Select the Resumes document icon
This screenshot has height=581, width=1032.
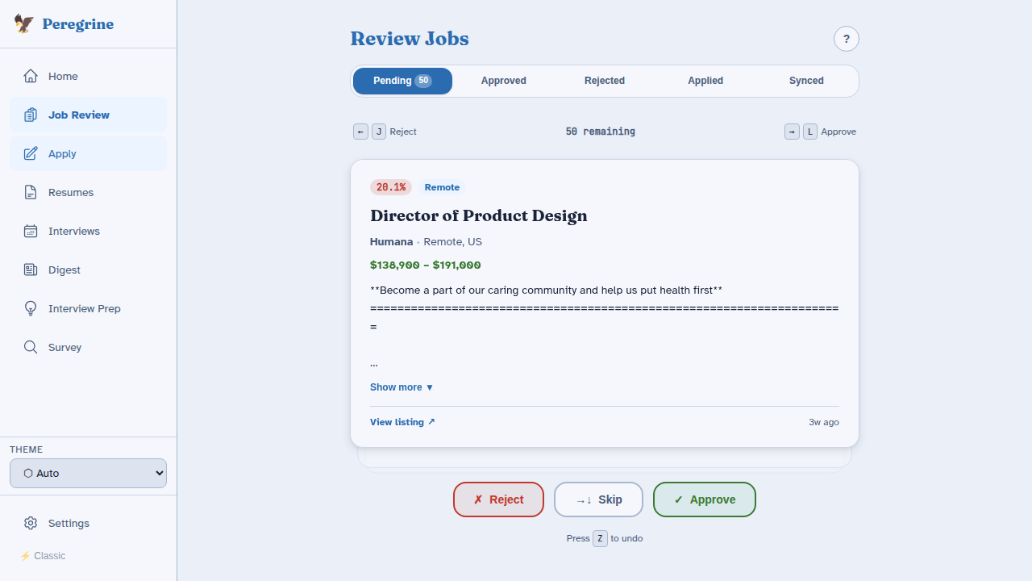(31, 192)
